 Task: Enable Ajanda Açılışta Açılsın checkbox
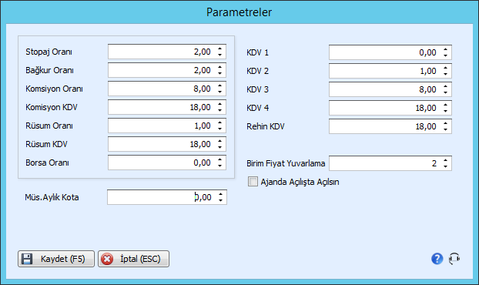pyautogui.click(x=253, y=182)
